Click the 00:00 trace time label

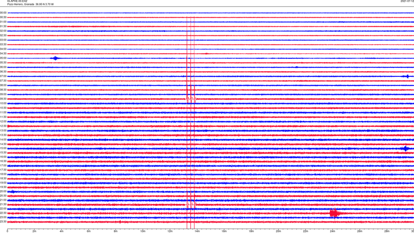3,13
